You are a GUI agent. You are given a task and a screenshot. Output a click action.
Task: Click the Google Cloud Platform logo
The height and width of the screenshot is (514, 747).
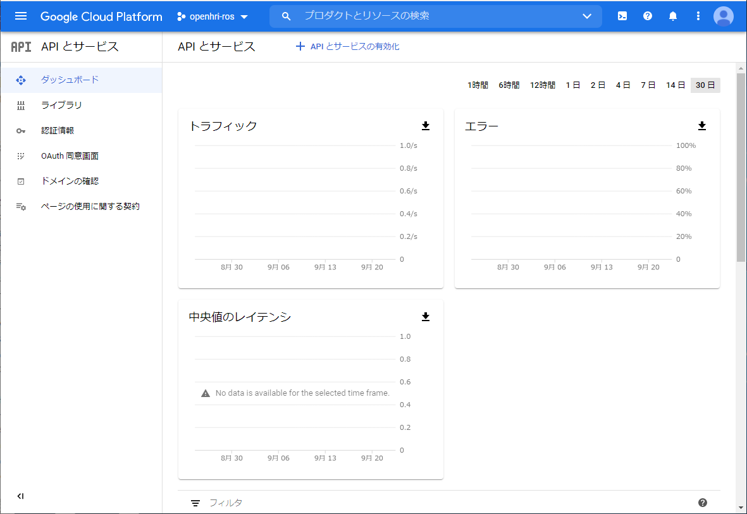coord(101,16)
